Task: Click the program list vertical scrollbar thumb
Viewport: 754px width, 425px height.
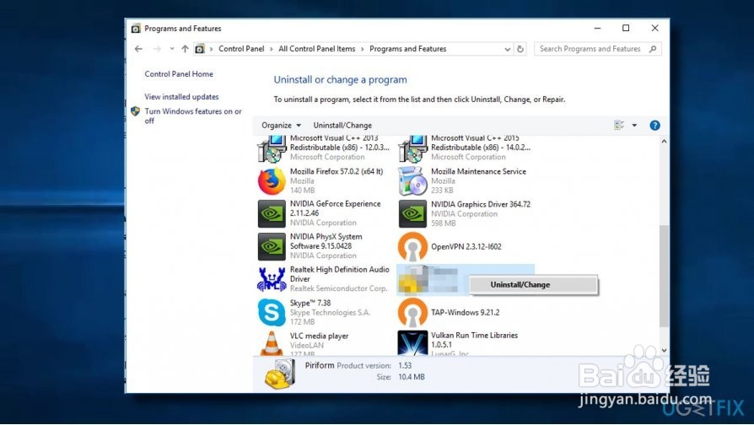Action: pos(664,276)
